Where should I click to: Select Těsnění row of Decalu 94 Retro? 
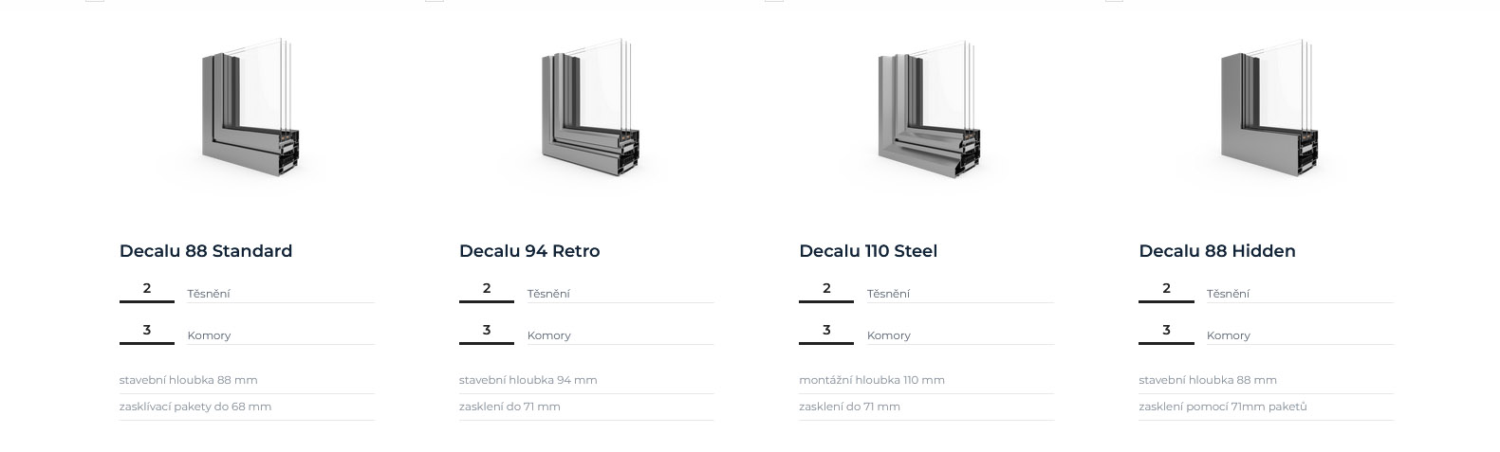pos(548,294)
